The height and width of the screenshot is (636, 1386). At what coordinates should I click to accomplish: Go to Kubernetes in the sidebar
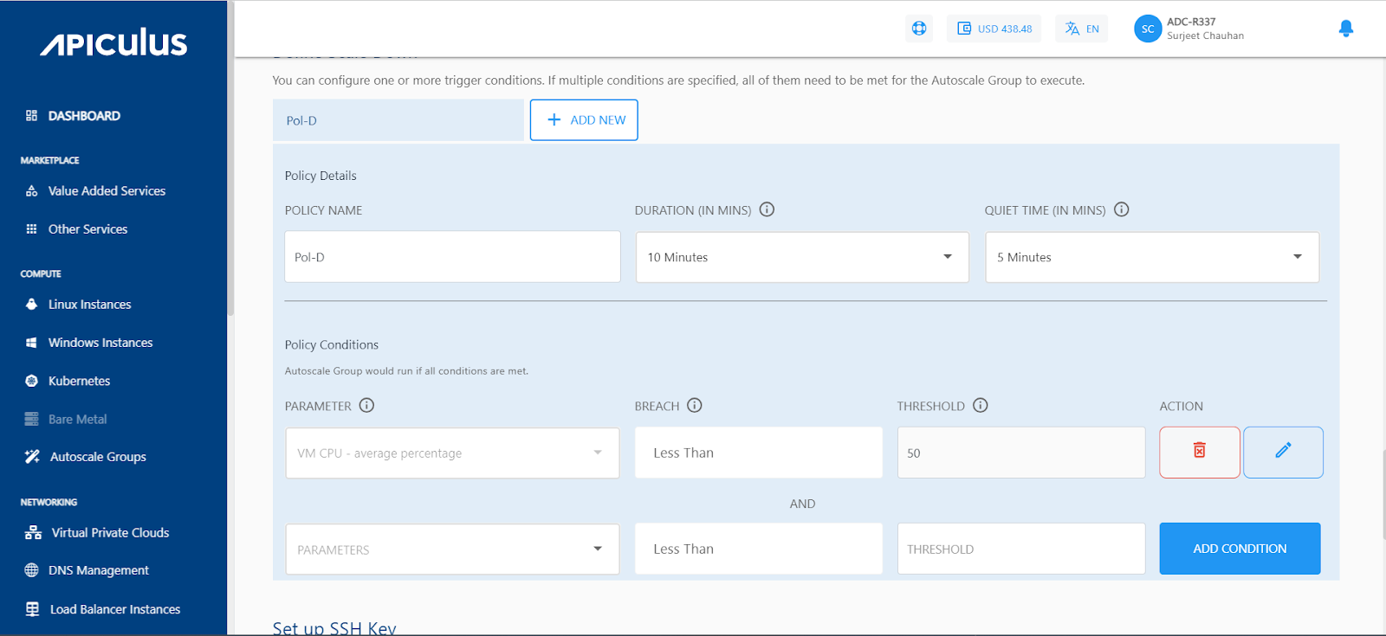coord(79,381)
